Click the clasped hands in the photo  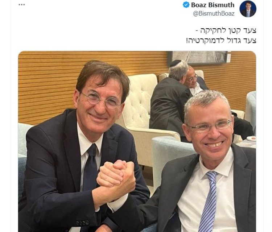[x=116, y=174]
